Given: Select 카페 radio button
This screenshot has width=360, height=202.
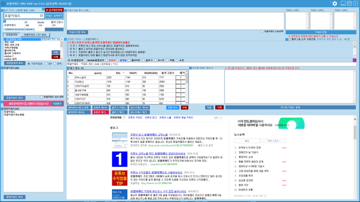Looking at the screenshot, I should 167,60.
